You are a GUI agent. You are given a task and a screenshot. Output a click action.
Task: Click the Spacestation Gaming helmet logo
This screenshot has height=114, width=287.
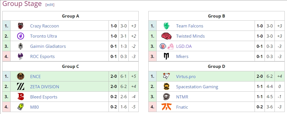[x=167, y=87]
